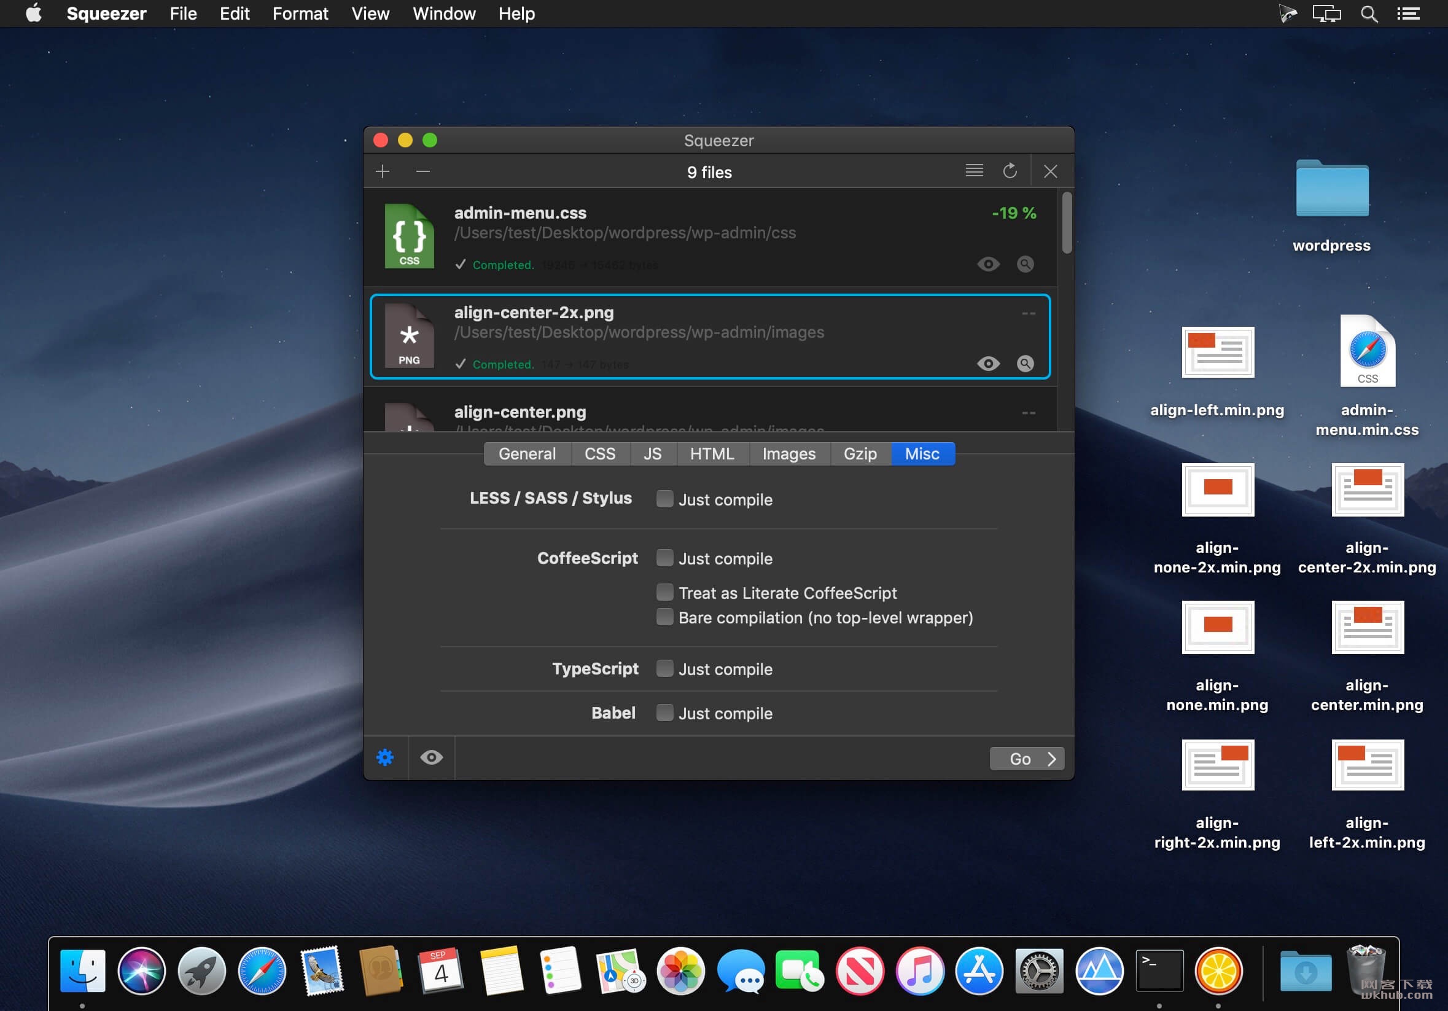Open App Store from the dock
This screenshot has width=1448, height=1011.
[979, 970]
